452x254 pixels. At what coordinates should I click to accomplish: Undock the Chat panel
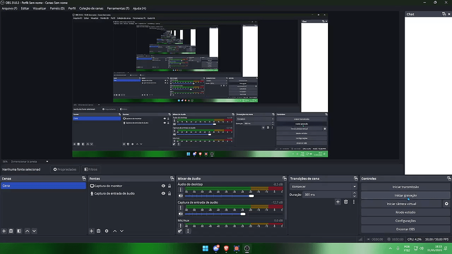coord(444,14)
